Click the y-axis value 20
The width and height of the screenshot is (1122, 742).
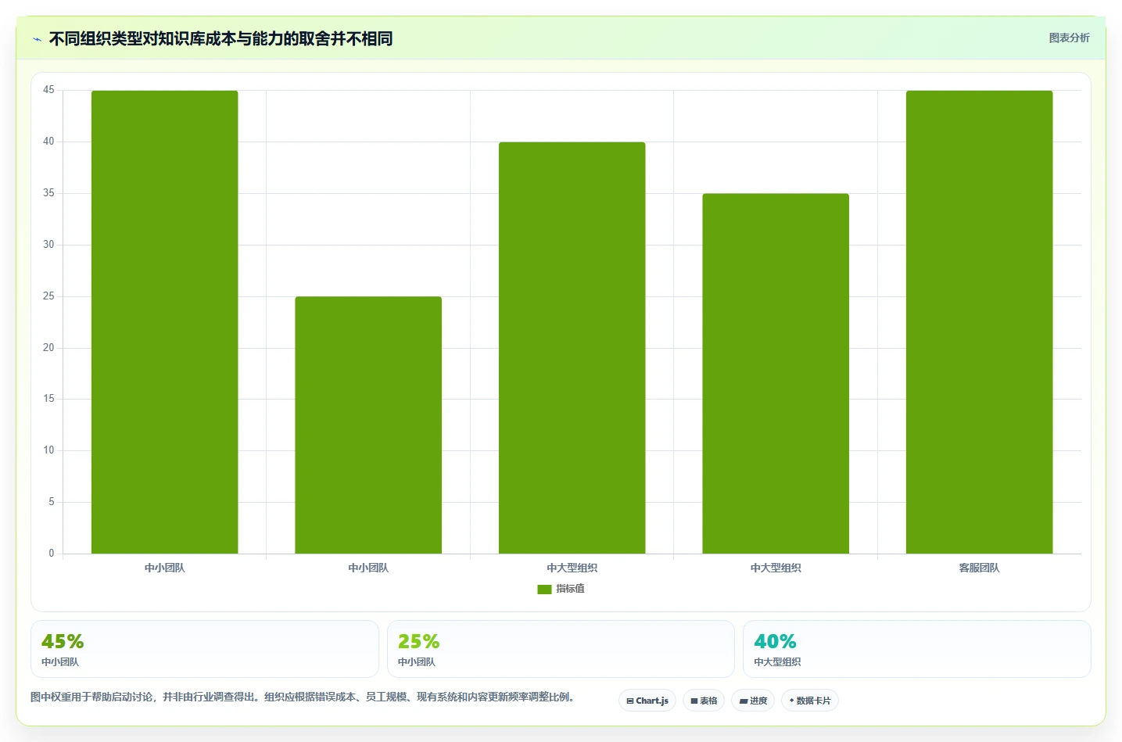48,348
